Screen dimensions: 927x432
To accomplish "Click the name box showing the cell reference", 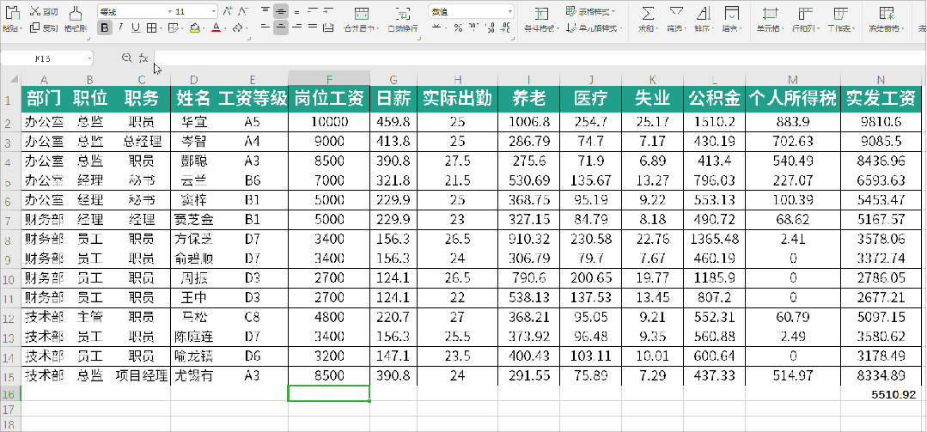I will click(43, 58).
